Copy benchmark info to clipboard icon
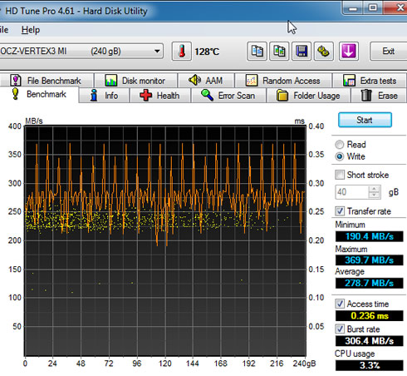Image resolution: width=407 pixels, height=376 pixels. click(x=257, y=52)
